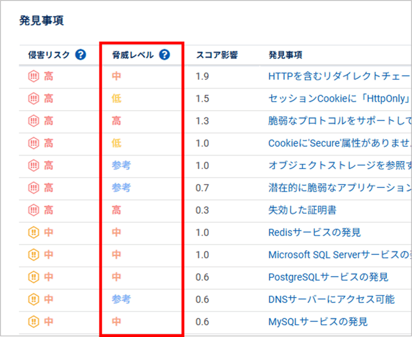Click high-risk icon in セッションCookie row
The width and height of the screenshot is (412, 337).
[x=34, y=98]
